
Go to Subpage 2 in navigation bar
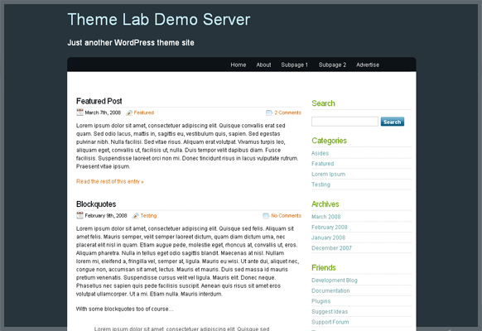(x=332, y=65)
